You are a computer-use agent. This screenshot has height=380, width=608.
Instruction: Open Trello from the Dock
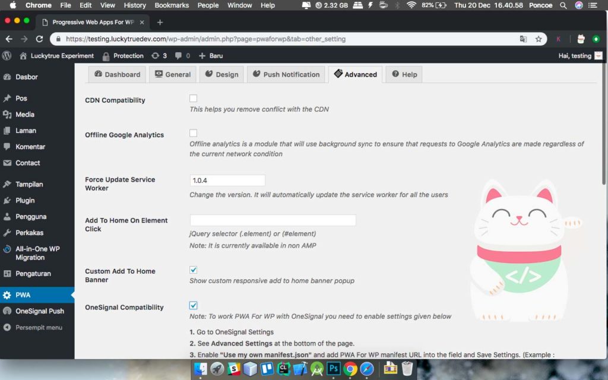click(267, 369)
